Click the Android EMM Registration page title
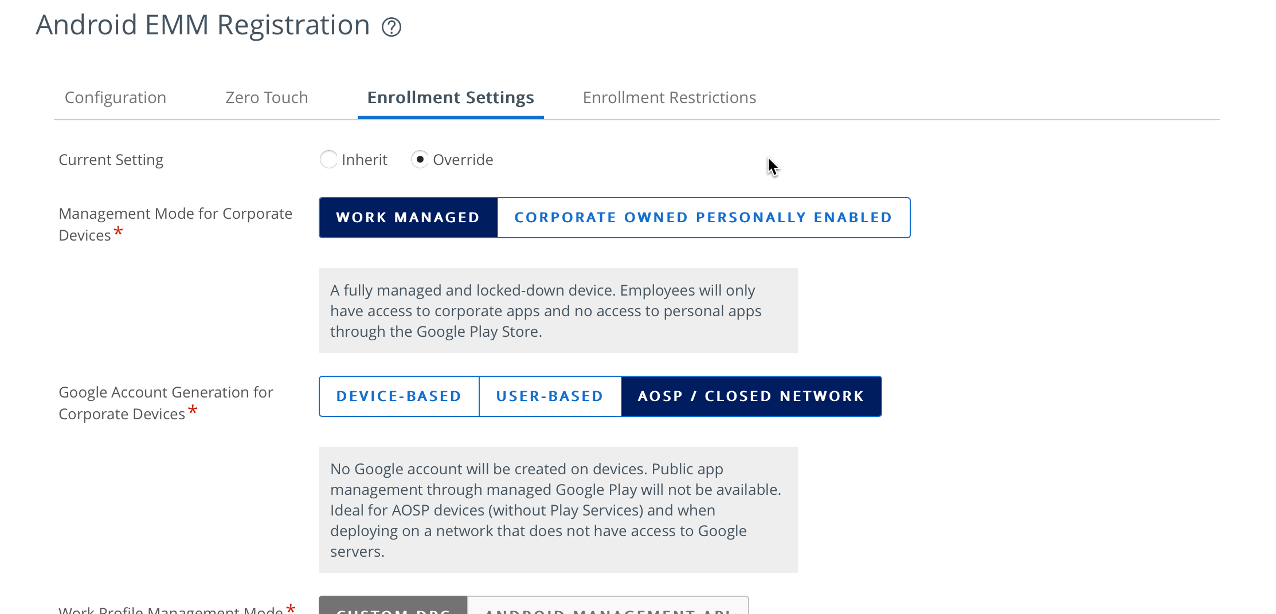Viewport: 1276px width, 614px height. (x=203, y=25)
